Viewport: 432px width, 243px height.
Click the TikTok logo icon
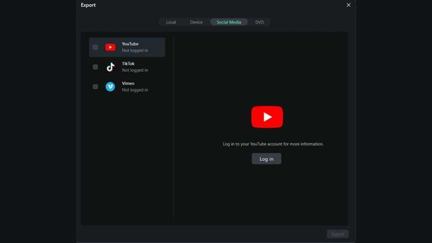[111, 67]
